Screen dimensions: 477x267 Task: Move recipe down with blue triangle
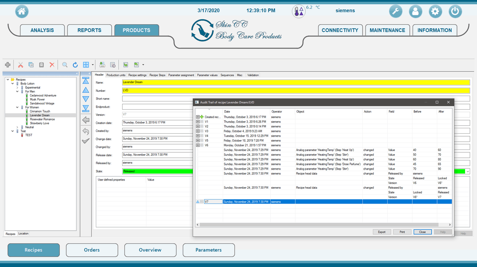tap(86, 99)
